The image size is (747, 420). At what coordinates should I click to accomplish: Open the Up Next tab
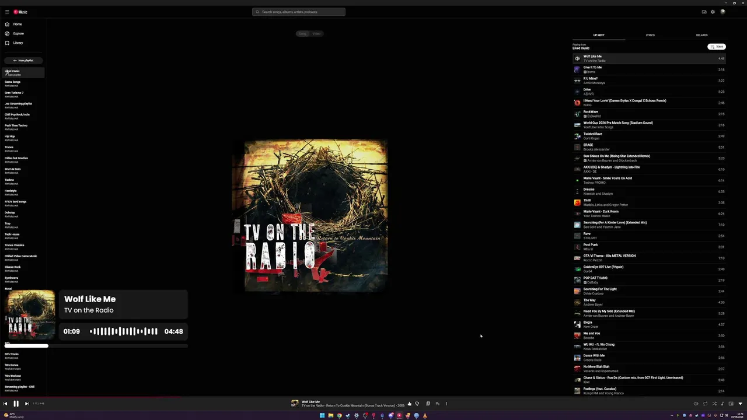pyautogui.click(x=599, y=36)
